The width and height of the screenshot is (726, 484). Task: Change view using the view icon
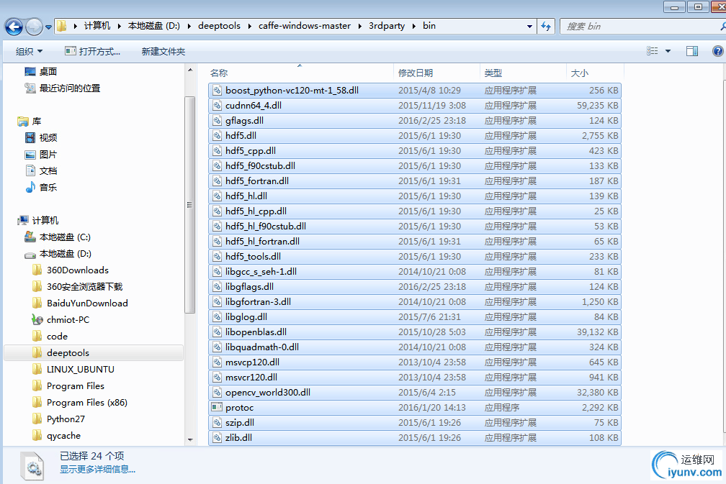[653, 51]
